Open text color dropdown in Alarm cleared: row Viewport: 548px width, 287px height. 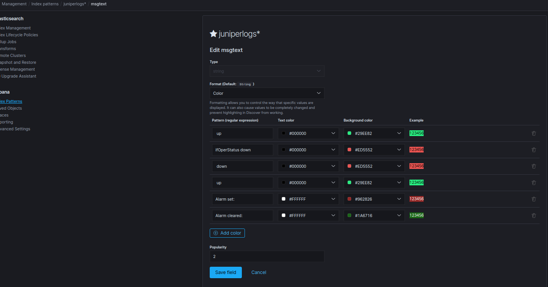pos(308,216)
